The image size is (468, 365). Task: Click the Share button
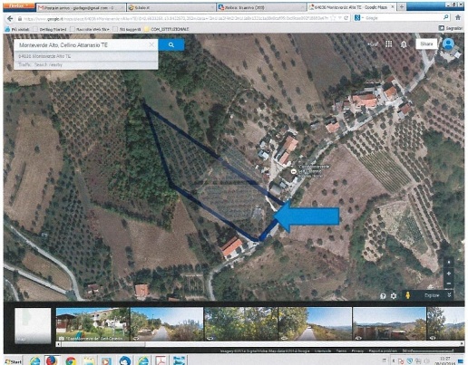tap(426, 43)
